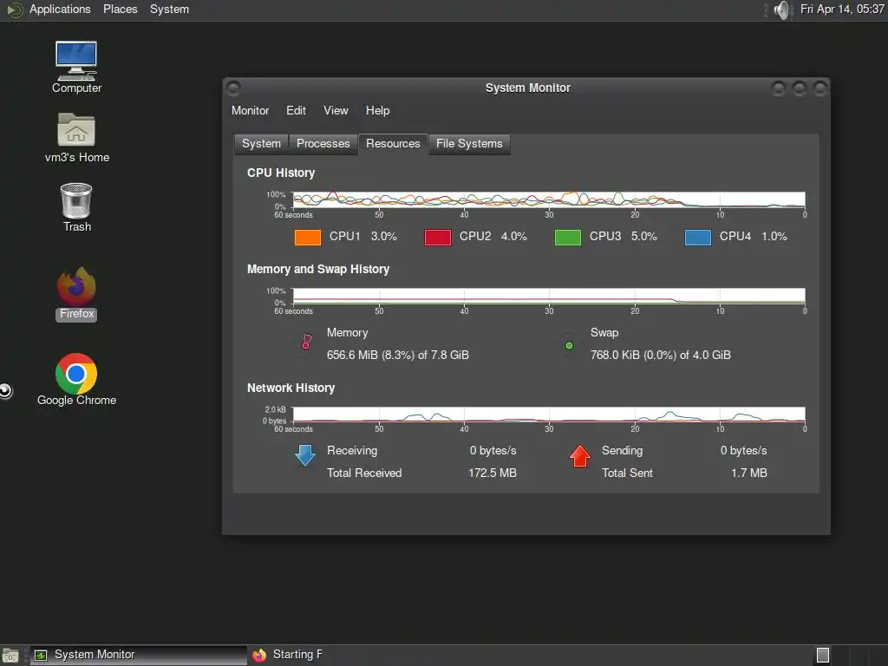Click the CPU1 3.0% label
Viewport: 888px width, 666px height.
coord(363,237)
